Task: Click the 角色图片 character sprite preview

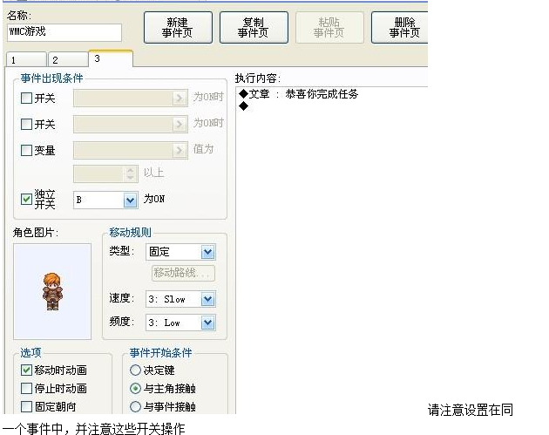Action: [x=52, y=291]
